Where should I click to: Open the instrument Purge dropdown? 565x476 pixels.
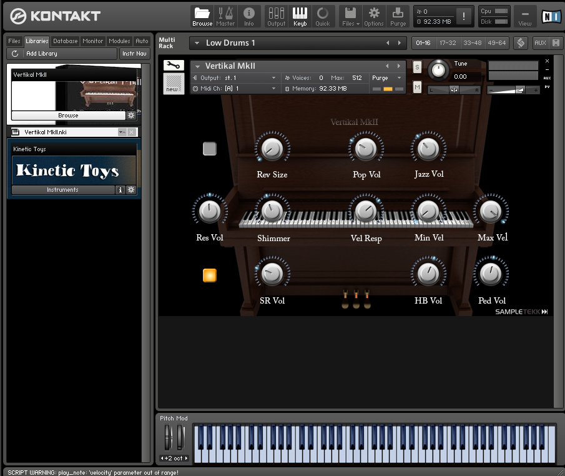(x=386, y=78)
